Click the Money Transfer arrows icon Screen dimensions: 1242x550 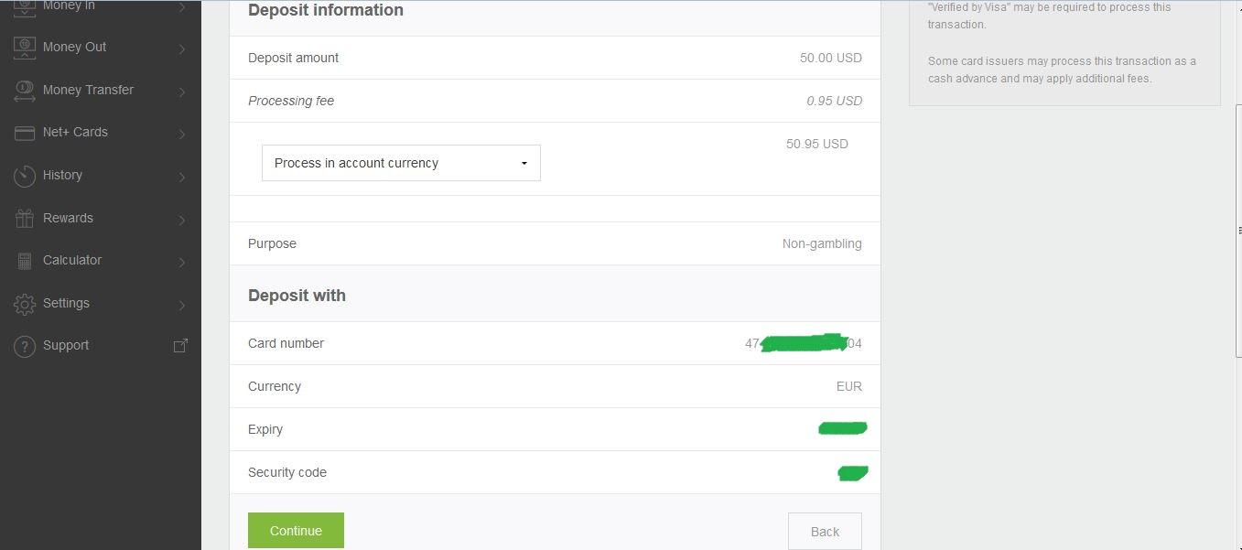25,91
